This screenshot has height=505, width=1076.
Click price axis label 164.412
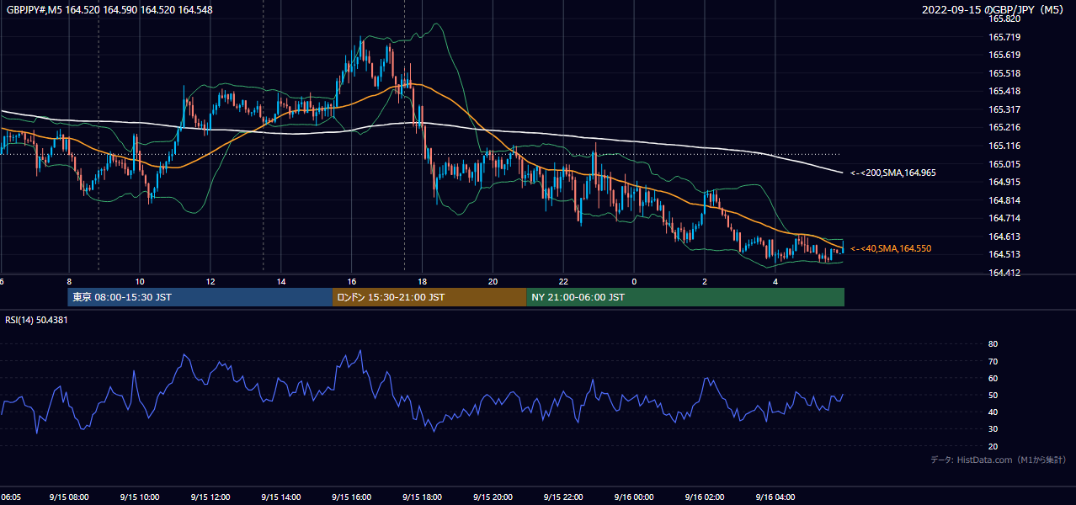pyautogui.click(x=1004, y=273)
